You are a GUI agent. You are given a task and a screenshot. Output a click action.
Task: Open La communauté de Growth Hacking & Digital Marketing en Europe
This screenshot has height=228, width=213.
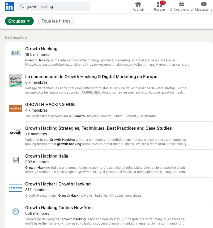click(91, 77)
